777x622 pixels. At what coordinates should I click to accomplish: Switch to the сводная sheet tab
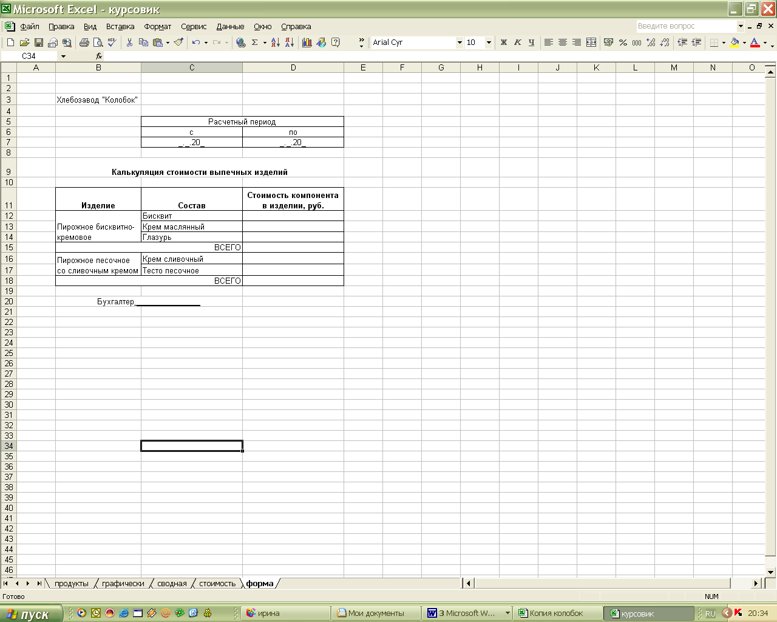point(172,584)
